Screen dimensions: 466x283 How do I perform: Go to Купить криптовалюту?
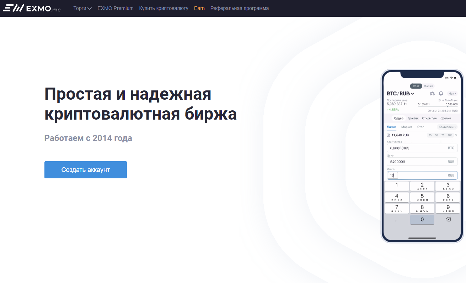coord(164,8)
